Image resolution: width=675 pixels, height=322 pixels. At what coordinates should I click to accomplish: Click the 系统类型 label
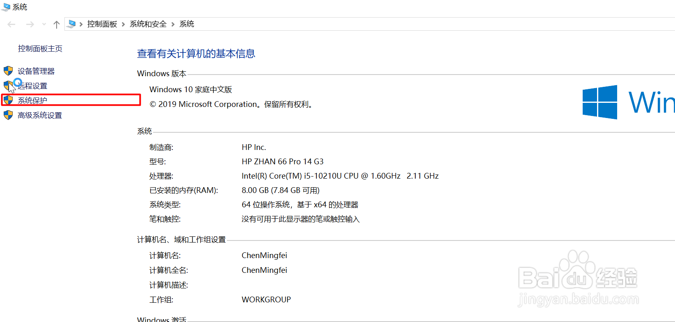pos(165,205)
